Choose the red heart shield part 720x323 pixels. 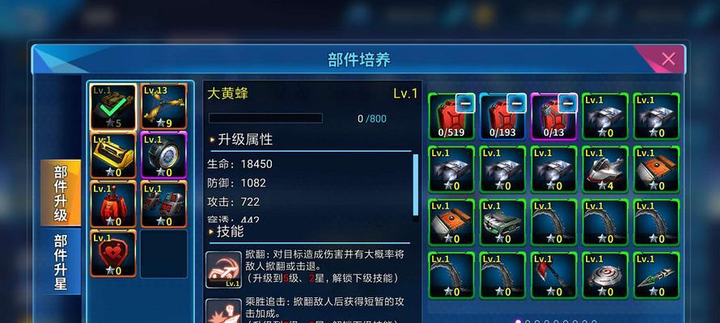click(x=113, y=254)
